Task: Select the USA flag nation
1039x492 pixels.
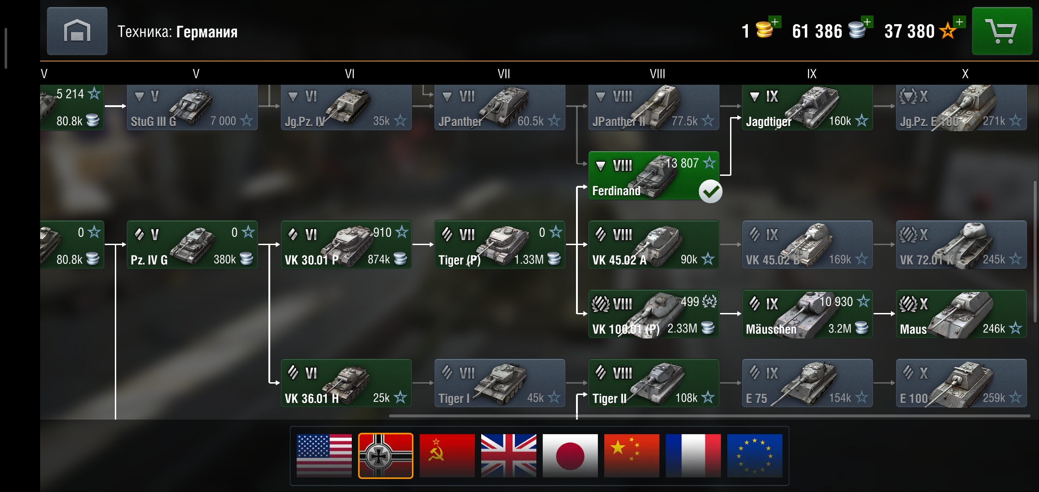Action: 324,456
